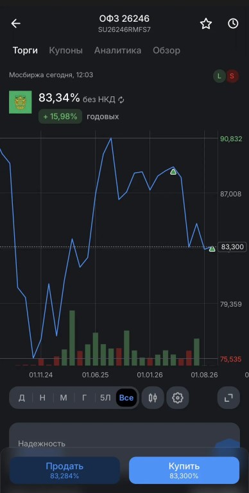Tap the refresh icon beside без НКД
Viewport: 249px width, 493px height.
(x=121, y=99)
